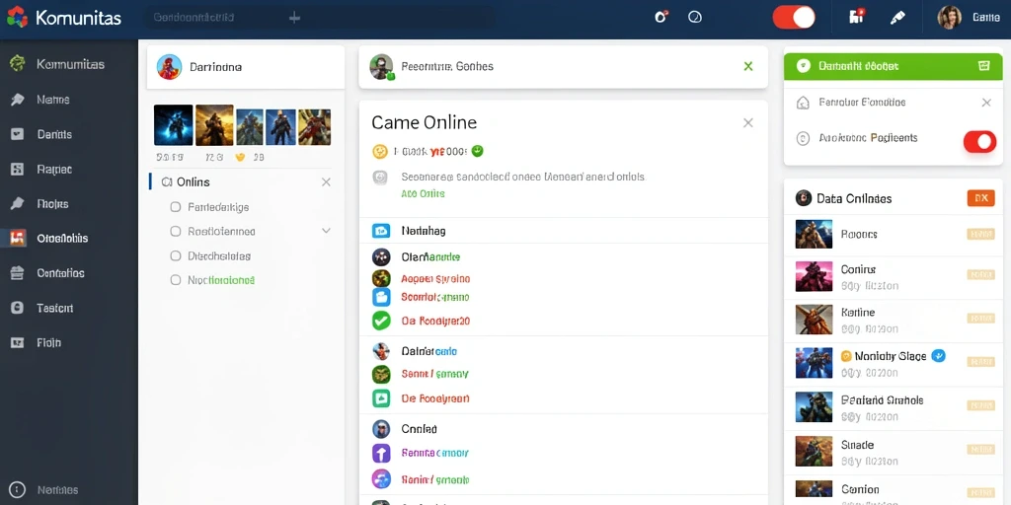Click the clock icon in the top bar
This screenshot has width=1011, height=505.
pos(694,18)
